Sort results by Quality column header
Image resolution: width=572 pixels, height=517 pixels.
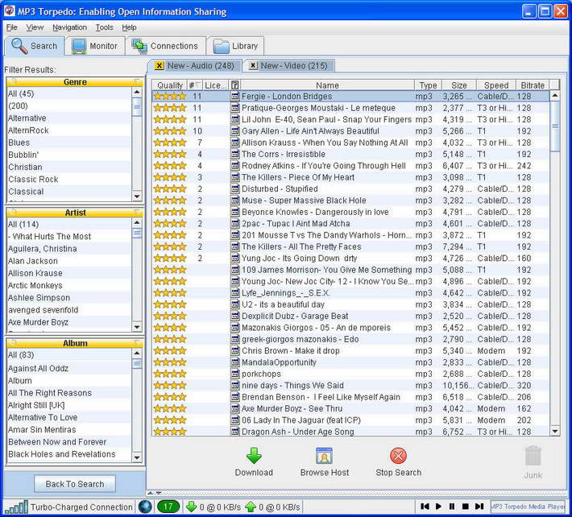point(170,85)
